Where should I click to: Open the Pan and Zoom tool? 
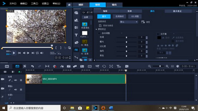[111, 66]
